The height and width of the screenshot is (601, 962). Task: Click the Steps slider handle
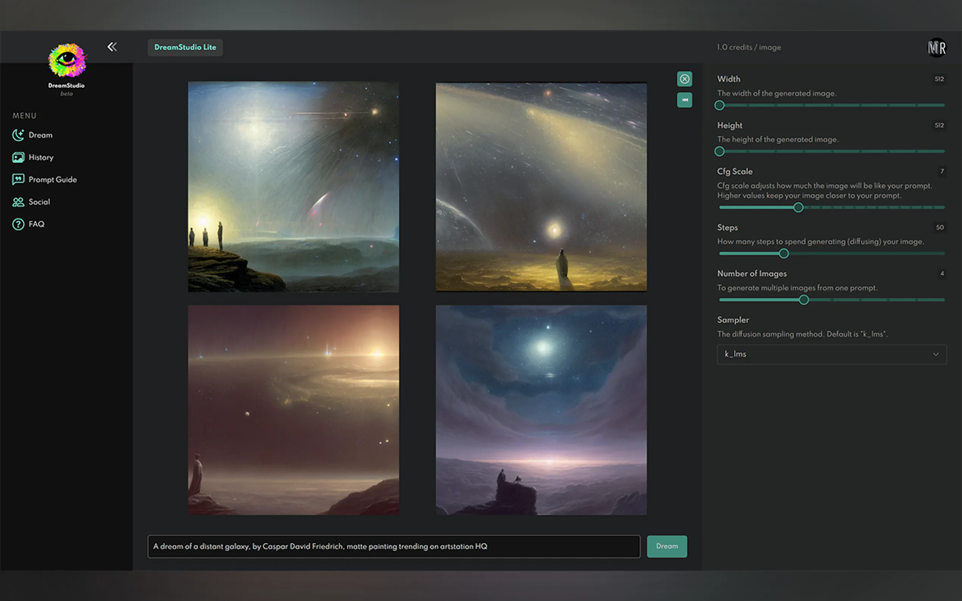[x=784, y=254]
